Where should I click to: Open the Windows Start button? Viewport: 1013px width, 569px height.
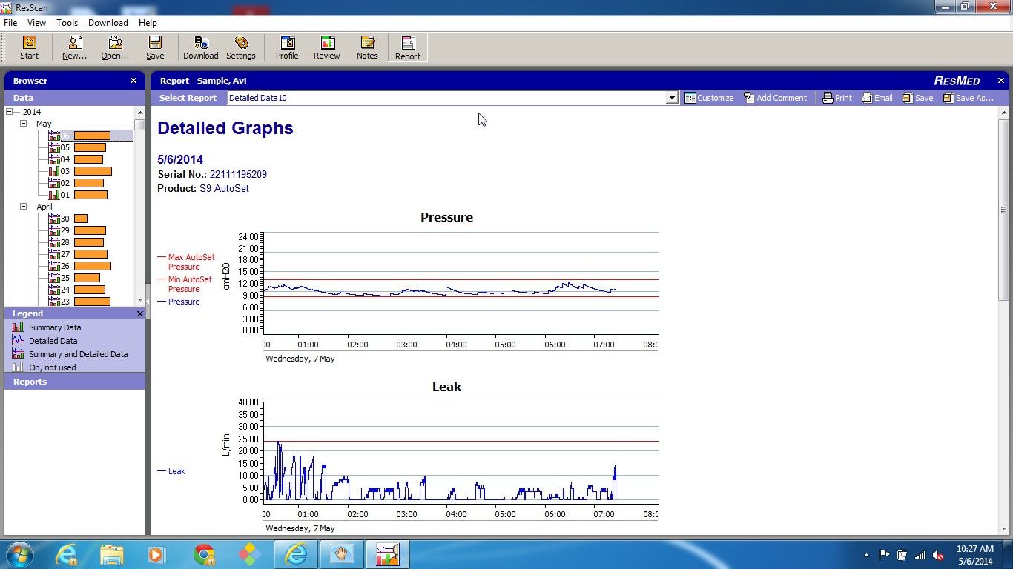click(x=19, y=554)
